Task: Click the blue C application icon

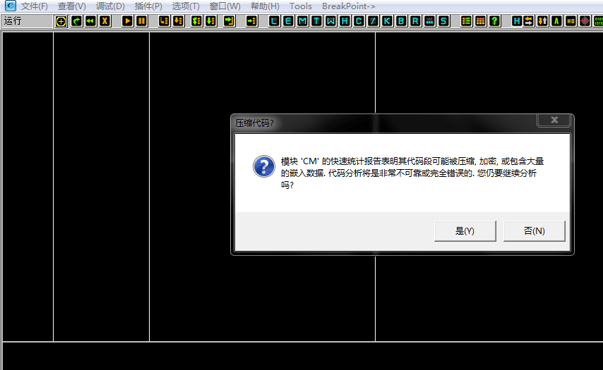Action: 10,6
